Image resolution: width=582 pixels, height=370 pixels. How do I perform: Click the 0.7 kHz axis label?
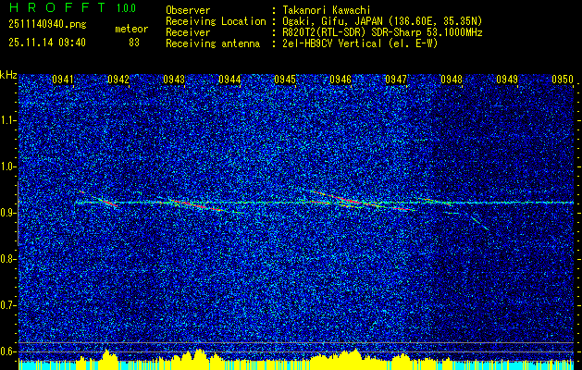8,305
